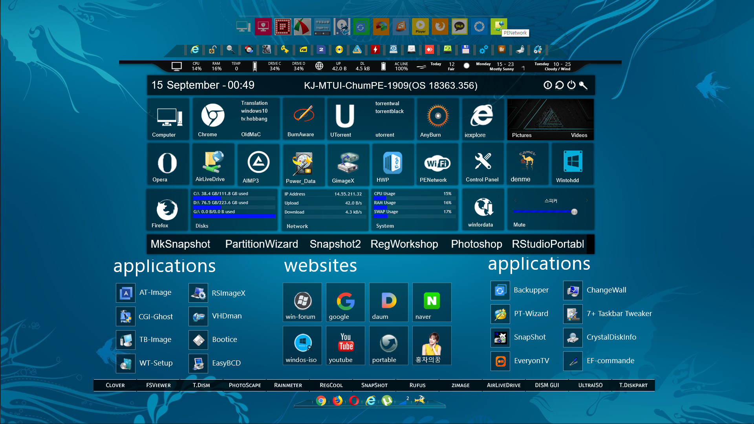Open the Opera browser tile
The height and width of the screenshot is (424, 754).
[168, 164]
